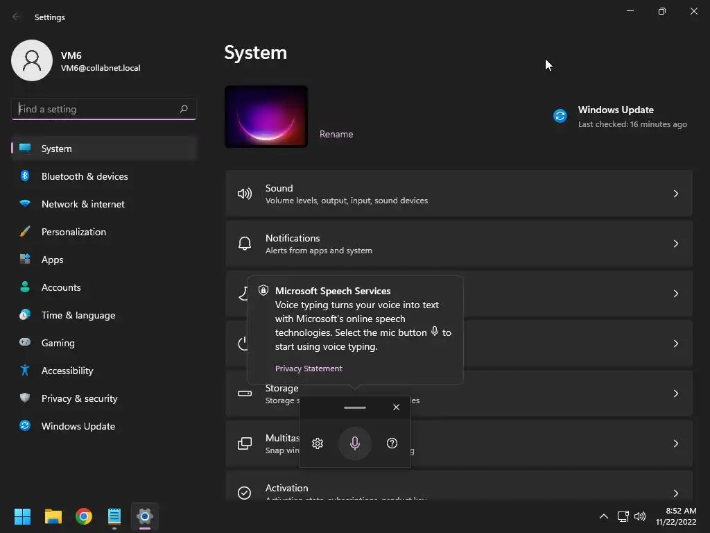Open voice typing settings gear

(x=318, y=443)
